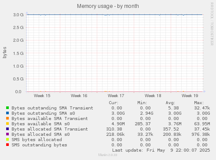The image size is (216, 160).
Task: Click the 'Memory usage - by month' title
Action: coord(108,6)
